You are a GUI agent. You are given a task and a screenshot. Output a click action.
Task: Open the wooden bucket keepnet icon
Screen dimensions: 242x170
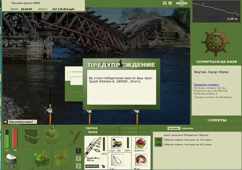61,159
